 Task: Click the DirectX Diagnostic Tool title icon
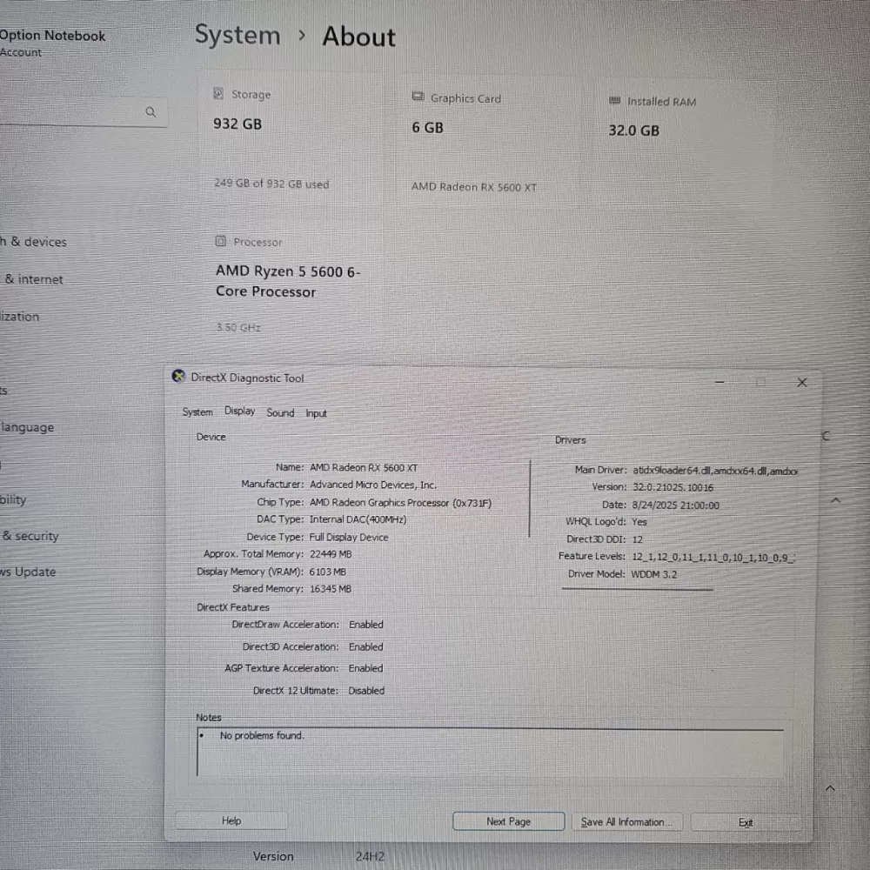point(178,376)
